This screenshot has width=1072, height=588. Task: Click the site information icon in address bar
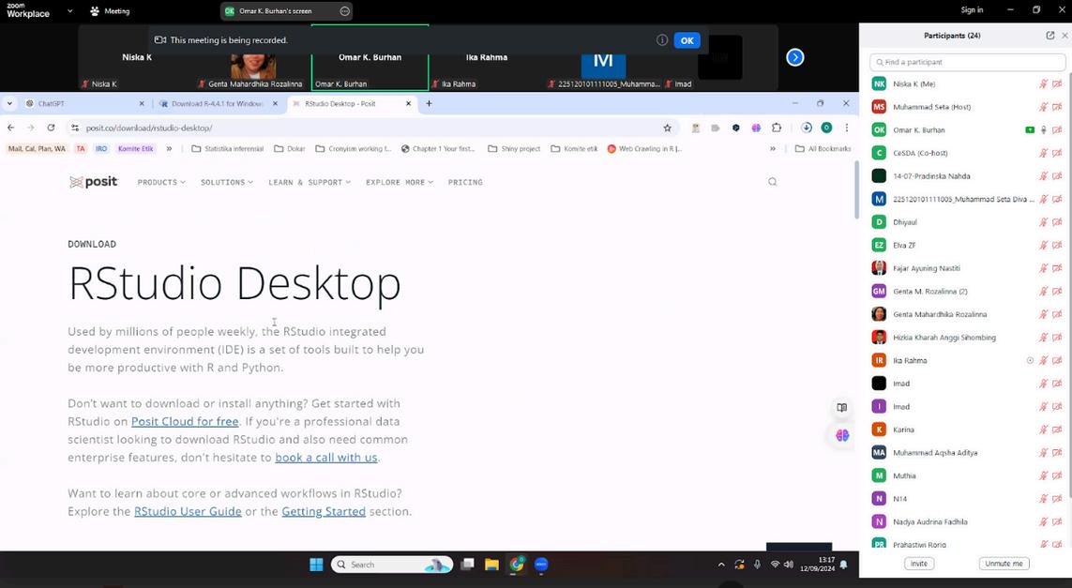(75, 128)
